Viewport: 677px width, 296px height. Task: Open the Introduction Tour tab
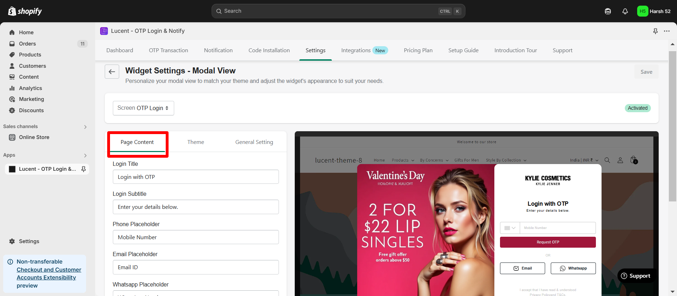[516, 50]
